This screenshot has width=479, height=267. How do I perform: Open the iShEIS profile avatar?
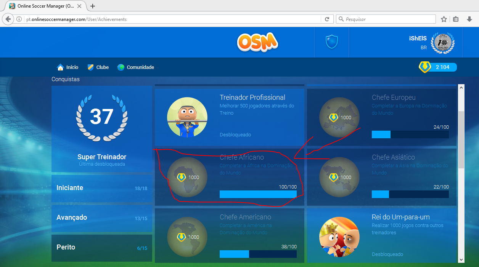click(443, 43)
